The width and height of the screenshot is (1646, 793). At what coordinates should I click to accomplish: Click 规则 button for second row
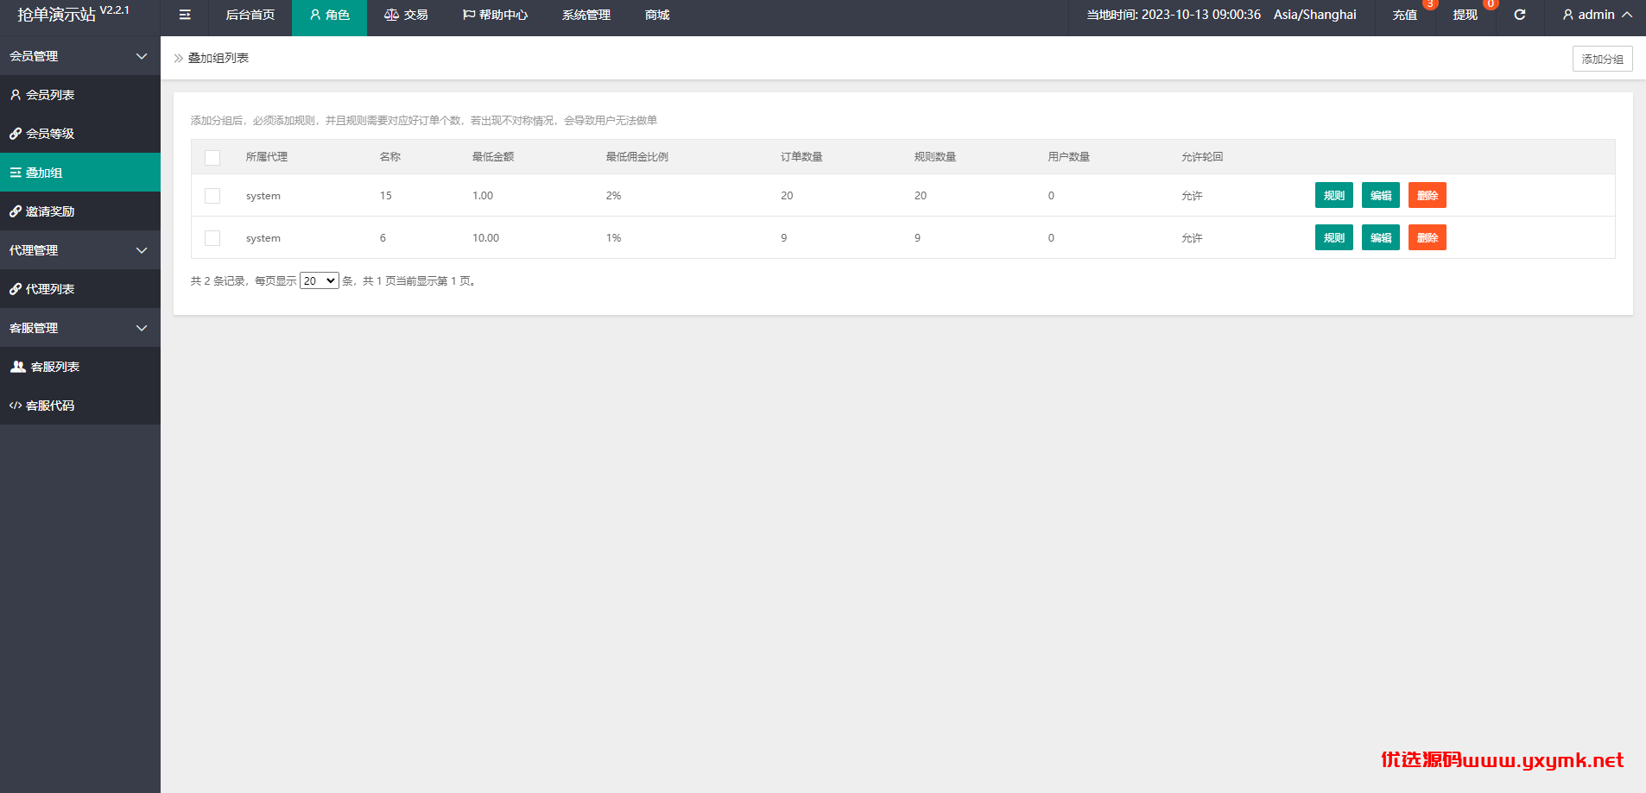(x=1333, y=238)
